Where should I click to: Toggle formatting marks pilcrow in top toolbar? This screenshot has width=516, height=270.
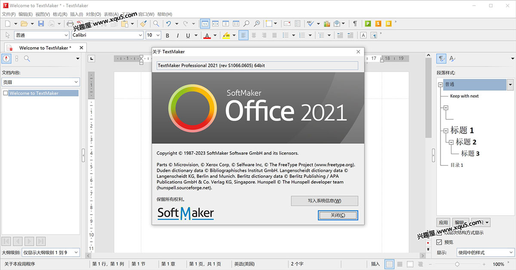[355, 24]
